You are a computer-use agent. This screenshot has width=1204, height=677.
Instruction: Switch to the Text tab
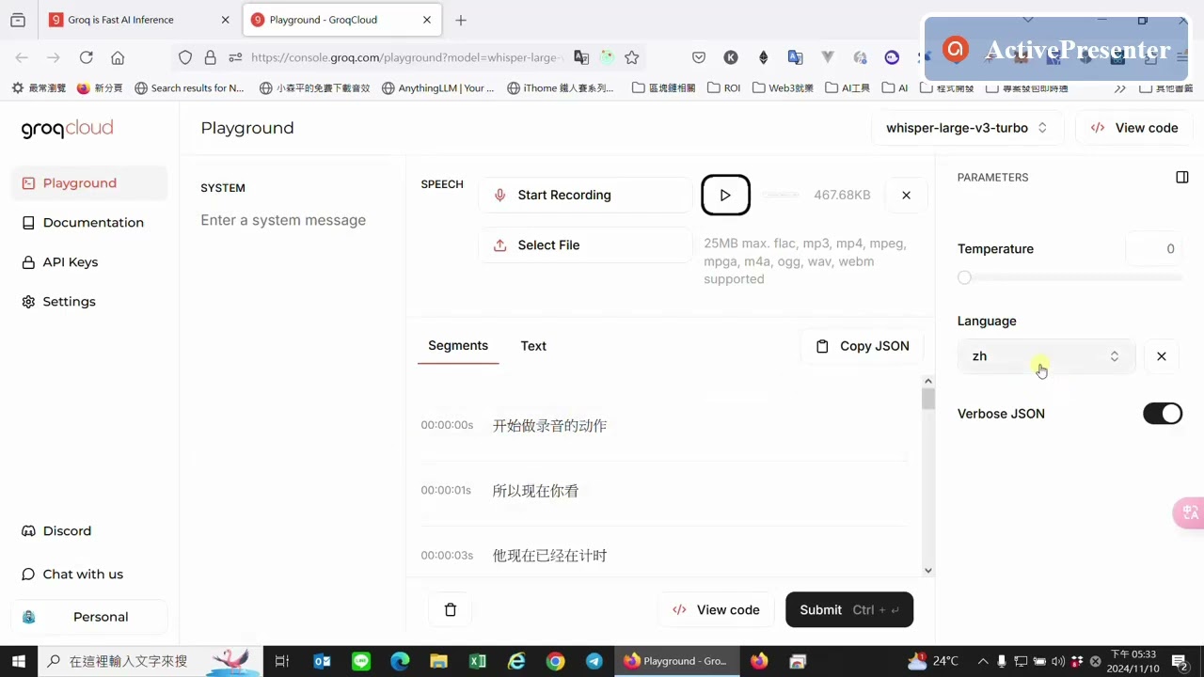point(533,346)
